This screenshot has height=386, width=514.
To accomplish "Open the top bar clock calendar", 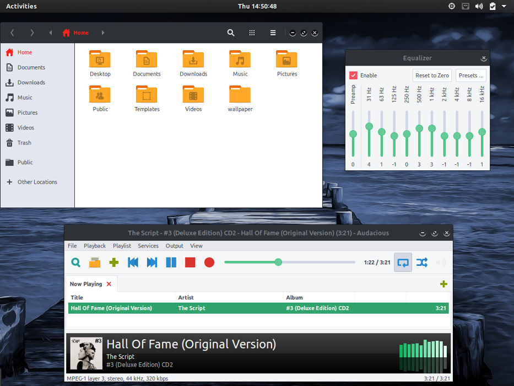I will pyautogui.click(x=257, y=6).
